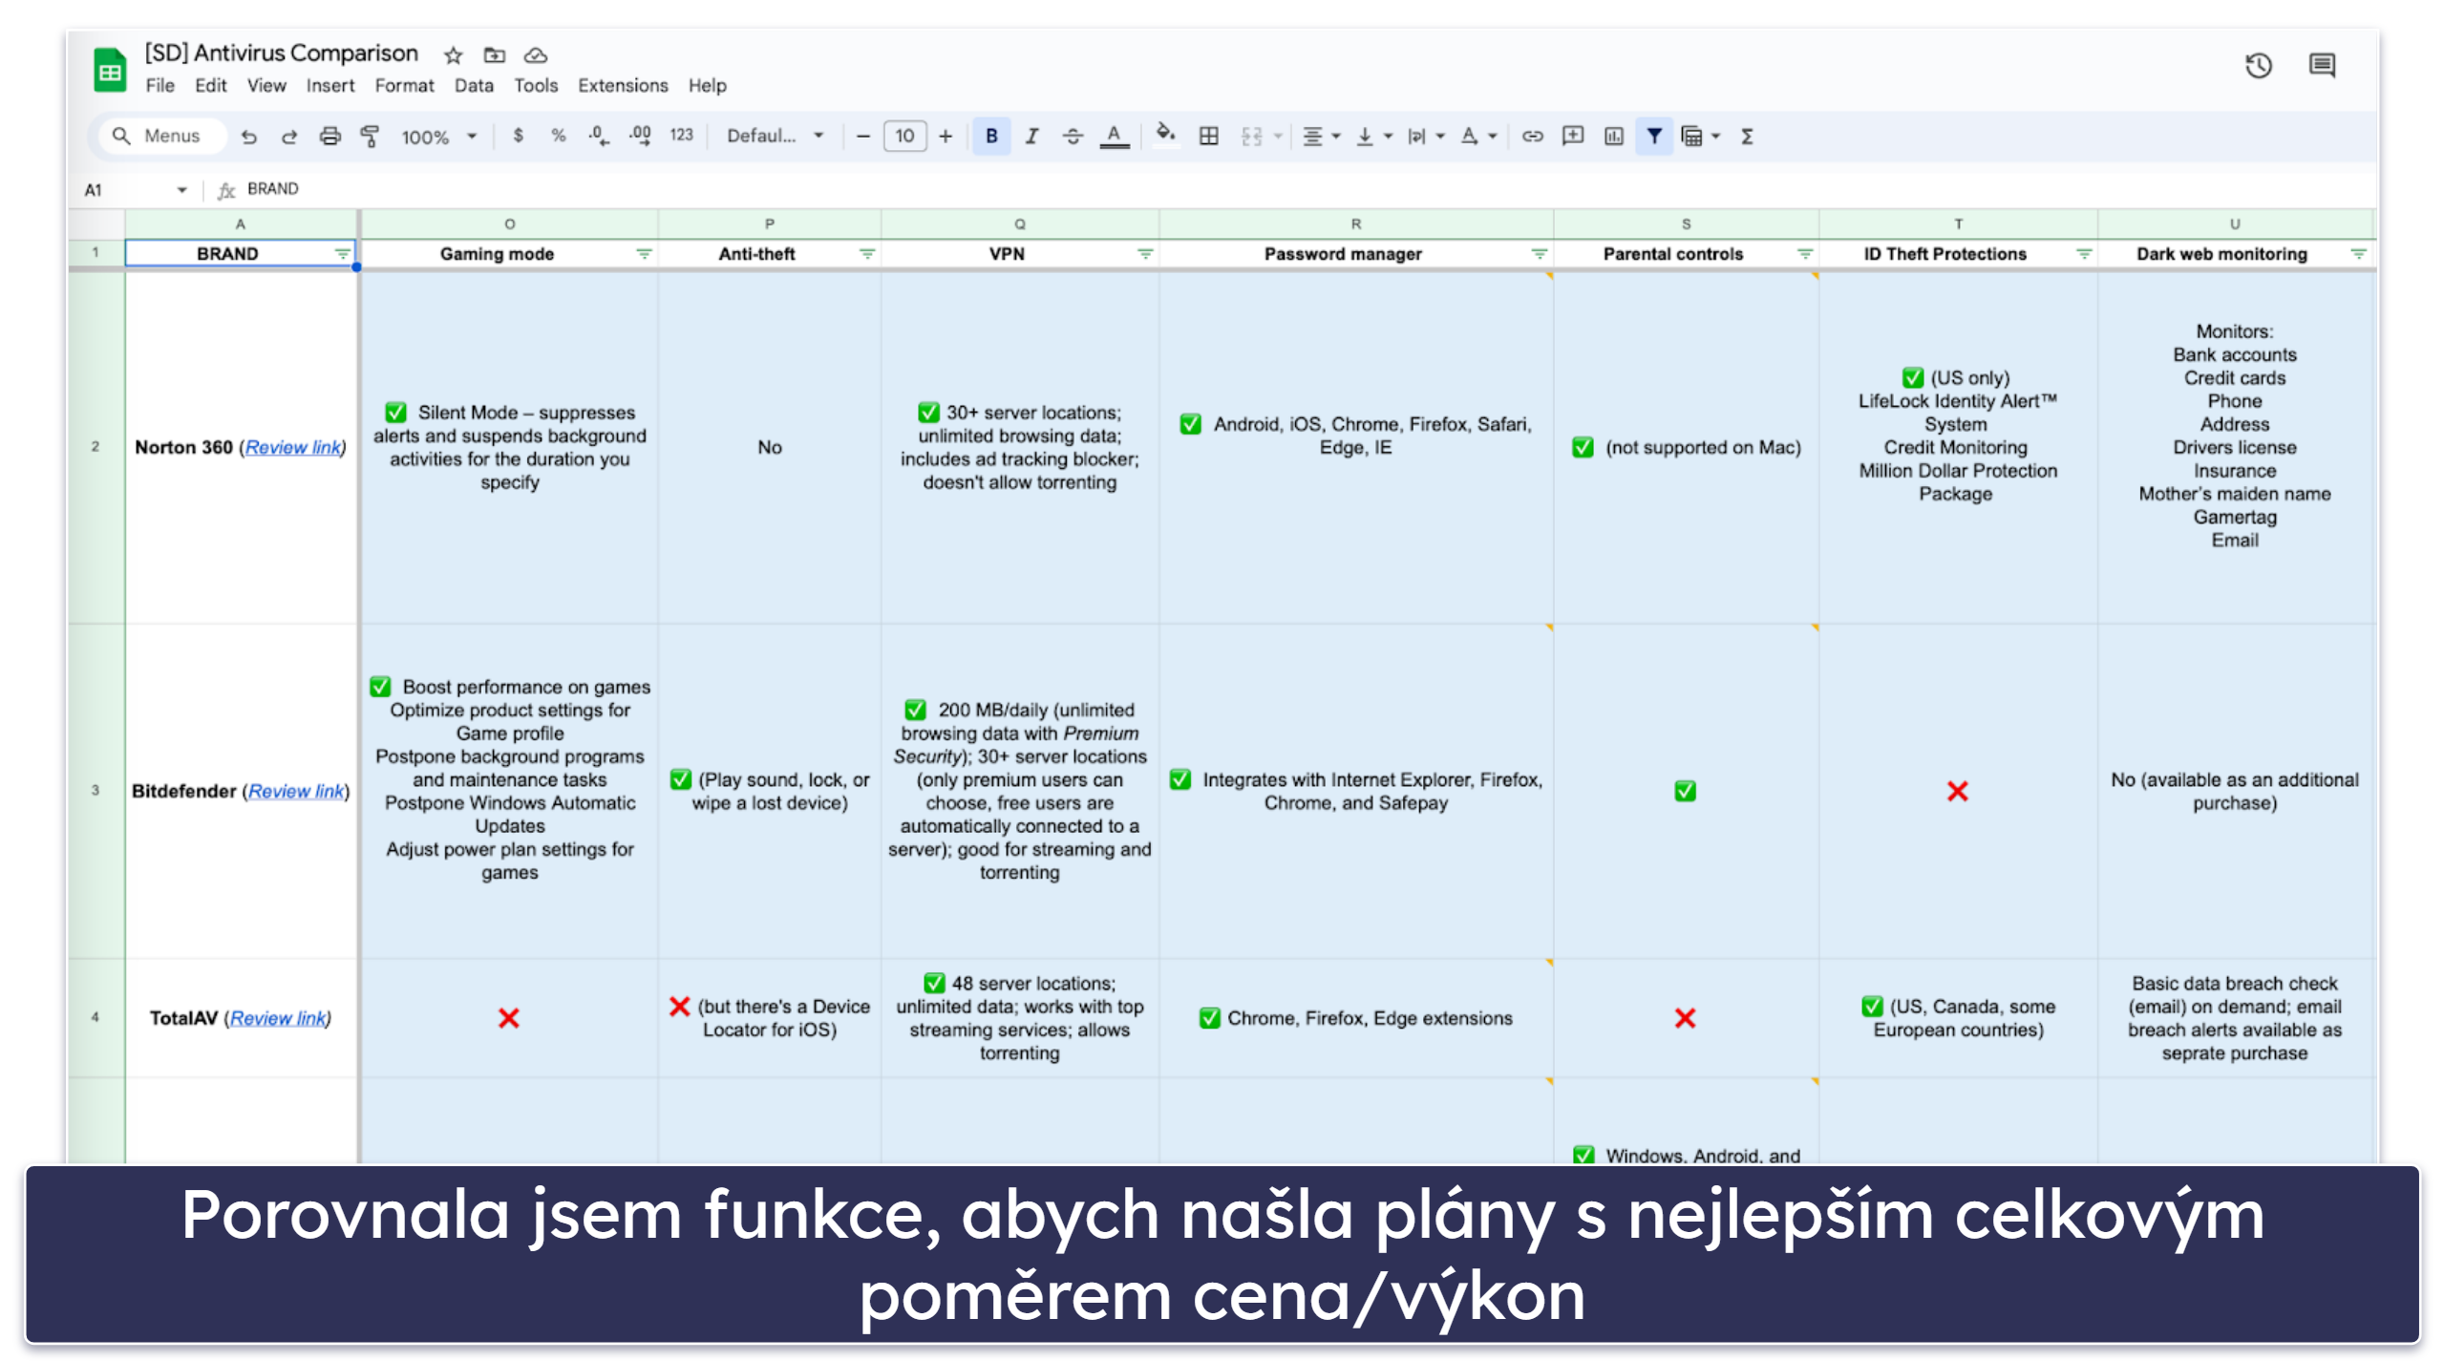This screenshot has height=1361, width=2444.
Task: Click the merge cells icon
Action: point(1251,137)
